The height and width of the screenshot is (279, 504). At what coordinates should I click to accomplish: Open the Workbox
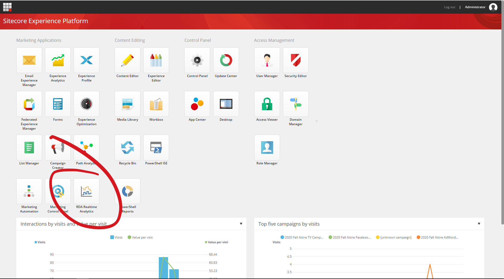click(156, 104)
